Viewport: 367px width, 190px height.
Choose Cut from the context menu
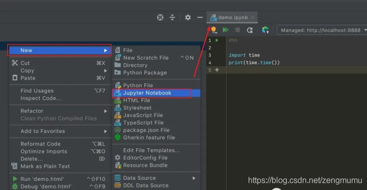[x=60, y=63]
